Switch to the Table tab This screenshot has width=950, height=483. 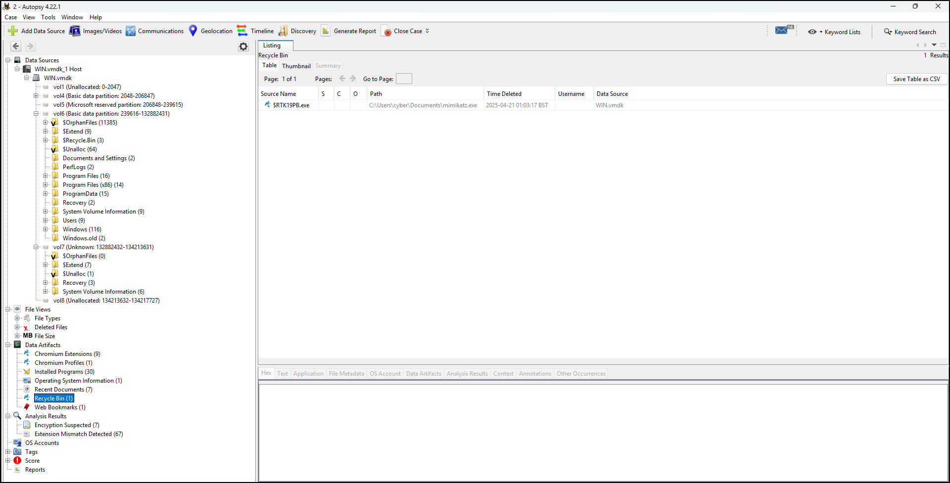(270, 65)
